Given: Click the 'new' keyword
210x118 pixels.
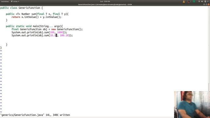Looking at the screenshot, I should coord(53,29).
